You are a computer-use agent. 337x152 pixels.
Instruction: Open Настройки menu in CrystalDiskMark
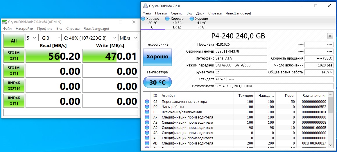coord(24,29)
